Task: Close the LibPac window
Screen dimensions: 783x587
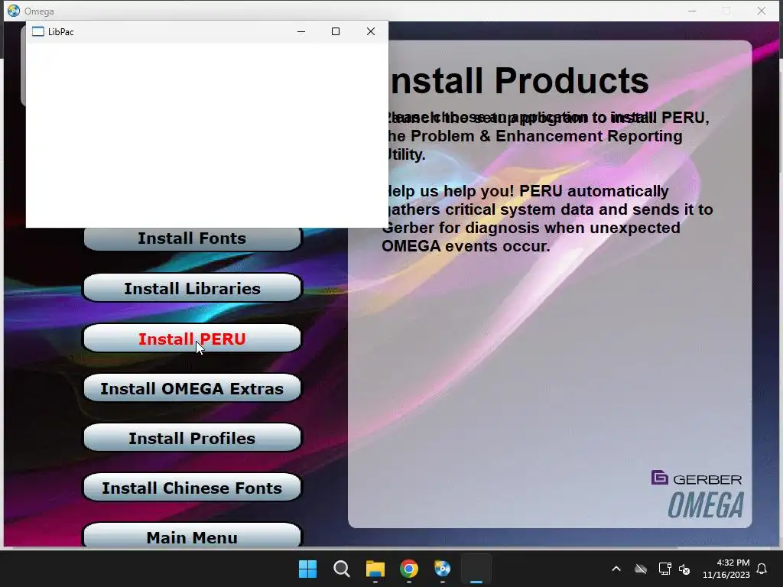Action: (x=371, y=31)
